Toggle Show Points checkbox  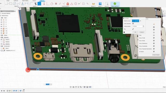pyautogui.click(x=154, y=41)
